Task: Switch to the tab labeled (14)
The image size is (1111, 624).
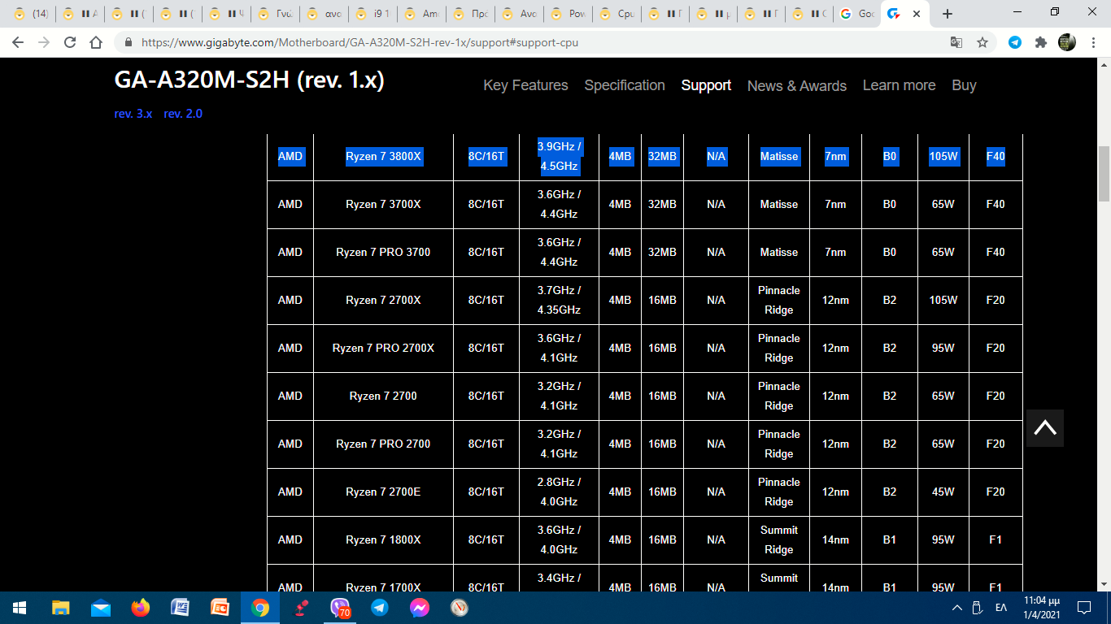Action: [x=31, y=14]
